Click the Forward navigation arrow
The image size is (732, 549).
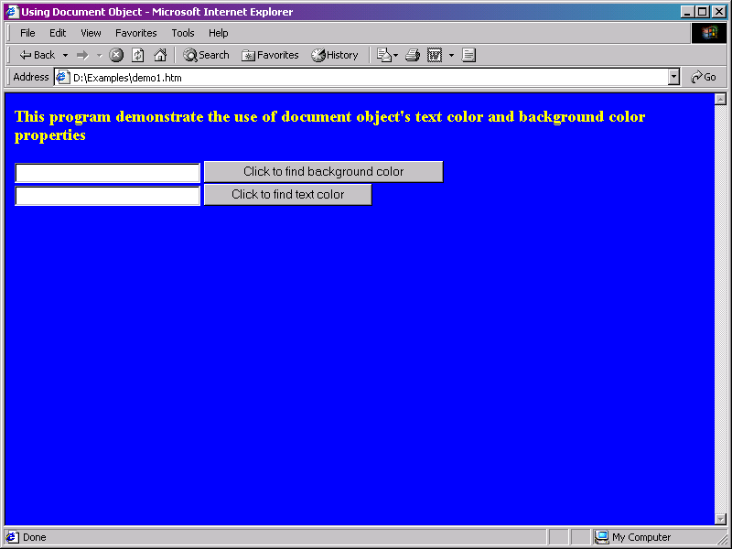pyautogui.click(x=82, y=55)
